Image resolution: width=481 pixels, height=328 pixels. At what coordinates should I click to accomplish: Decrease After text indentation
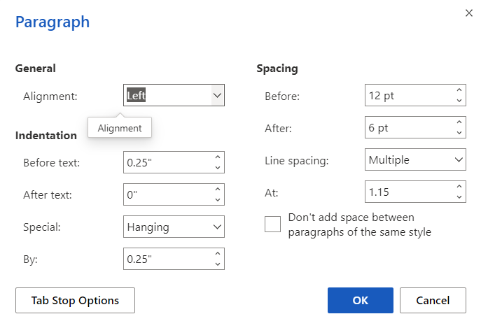pyautogui.click(x=218, y=199)
